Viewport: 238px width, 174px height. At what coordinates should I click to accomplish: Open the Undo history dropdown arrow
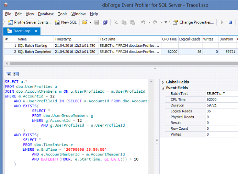pos(149,22)
